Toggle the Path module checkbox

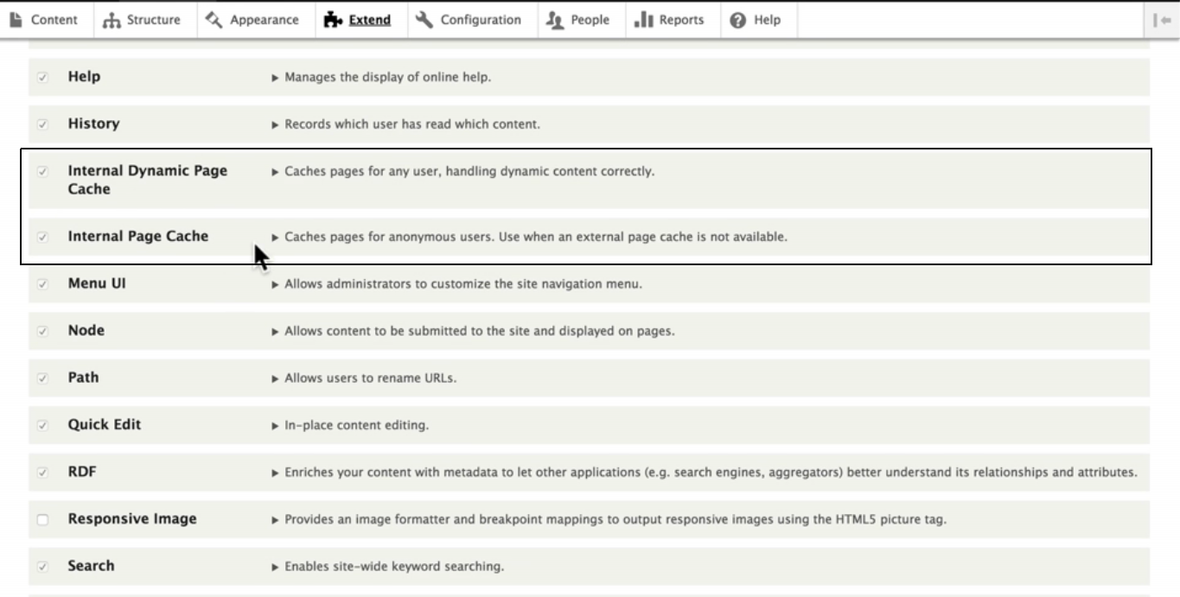click(43, 378)
